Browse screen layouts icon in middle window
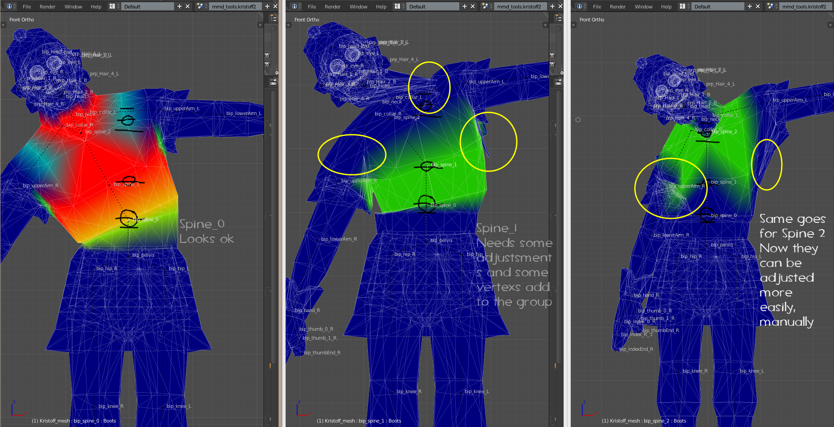 pyautogui.click(x=398, y=6)
